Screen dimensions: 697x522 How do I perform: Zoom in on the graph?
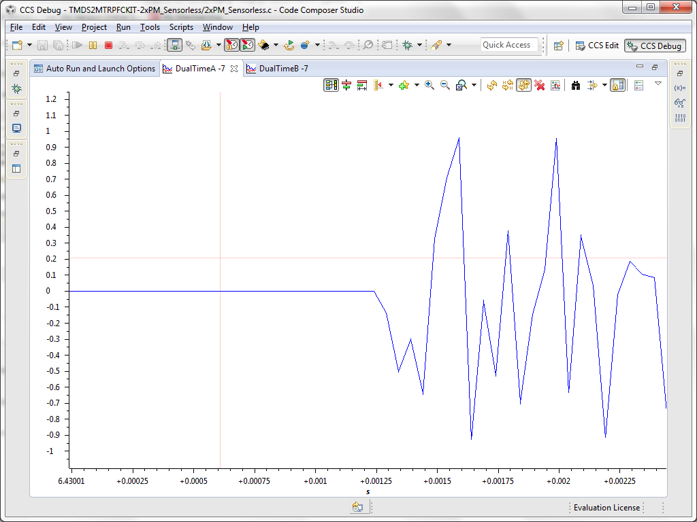[x=429, y=85]
